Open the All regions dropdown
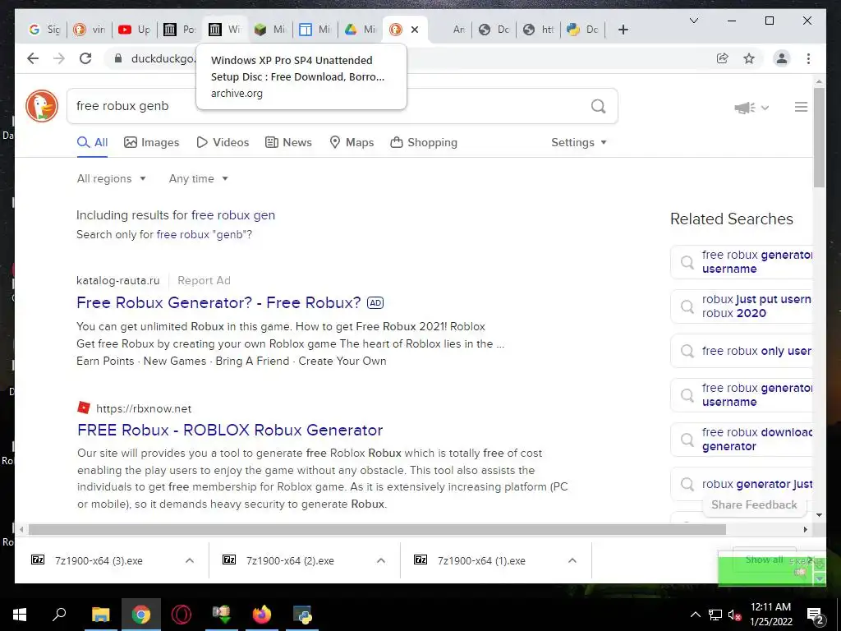 pyautogui.click(x=112, y=178)
